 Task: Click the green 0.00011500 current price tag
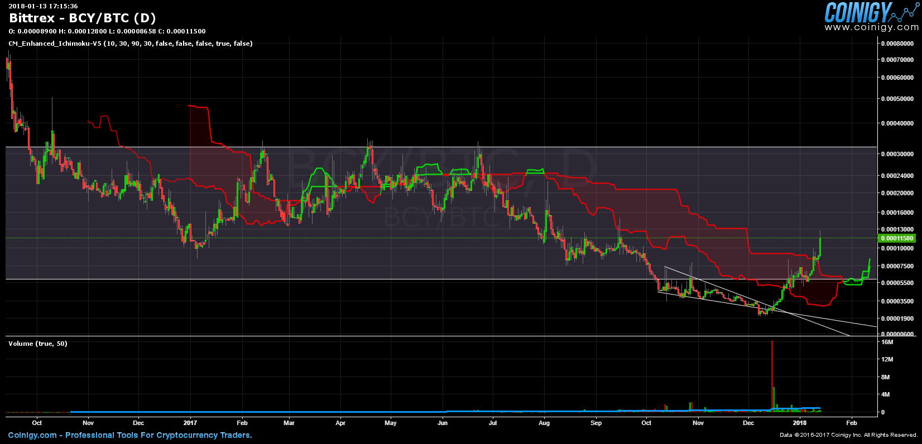pos(897,238)
